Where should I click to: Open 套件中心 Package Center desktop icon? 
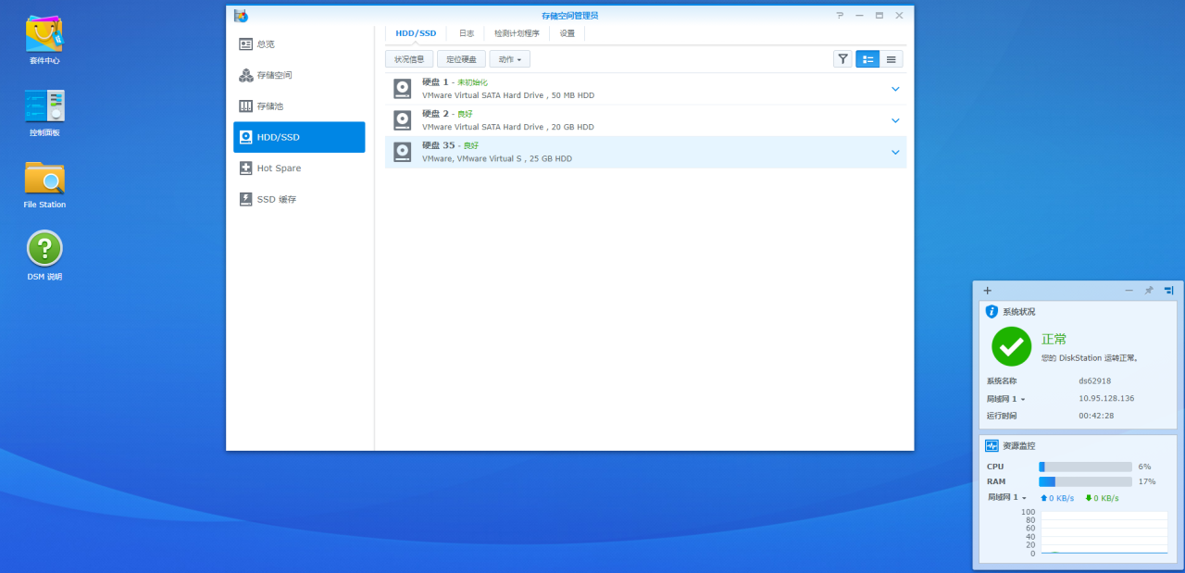click(44, 35)
